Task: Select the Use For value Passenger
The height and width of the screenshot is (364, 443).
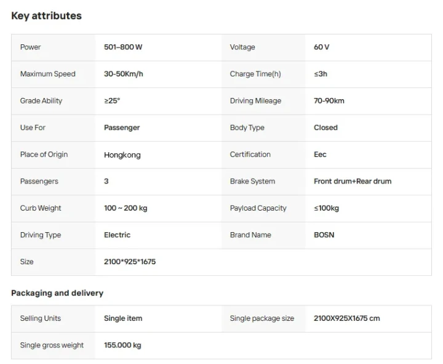Action: 122,127
